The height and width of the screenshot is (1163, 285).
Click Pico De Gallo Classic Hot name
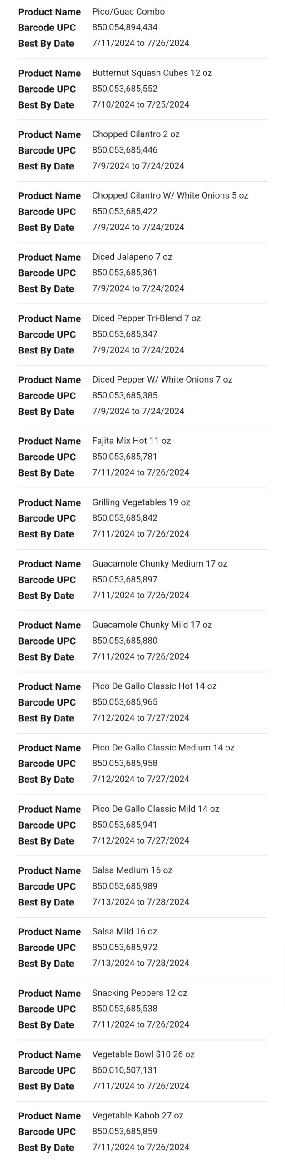tap(154, 686)
